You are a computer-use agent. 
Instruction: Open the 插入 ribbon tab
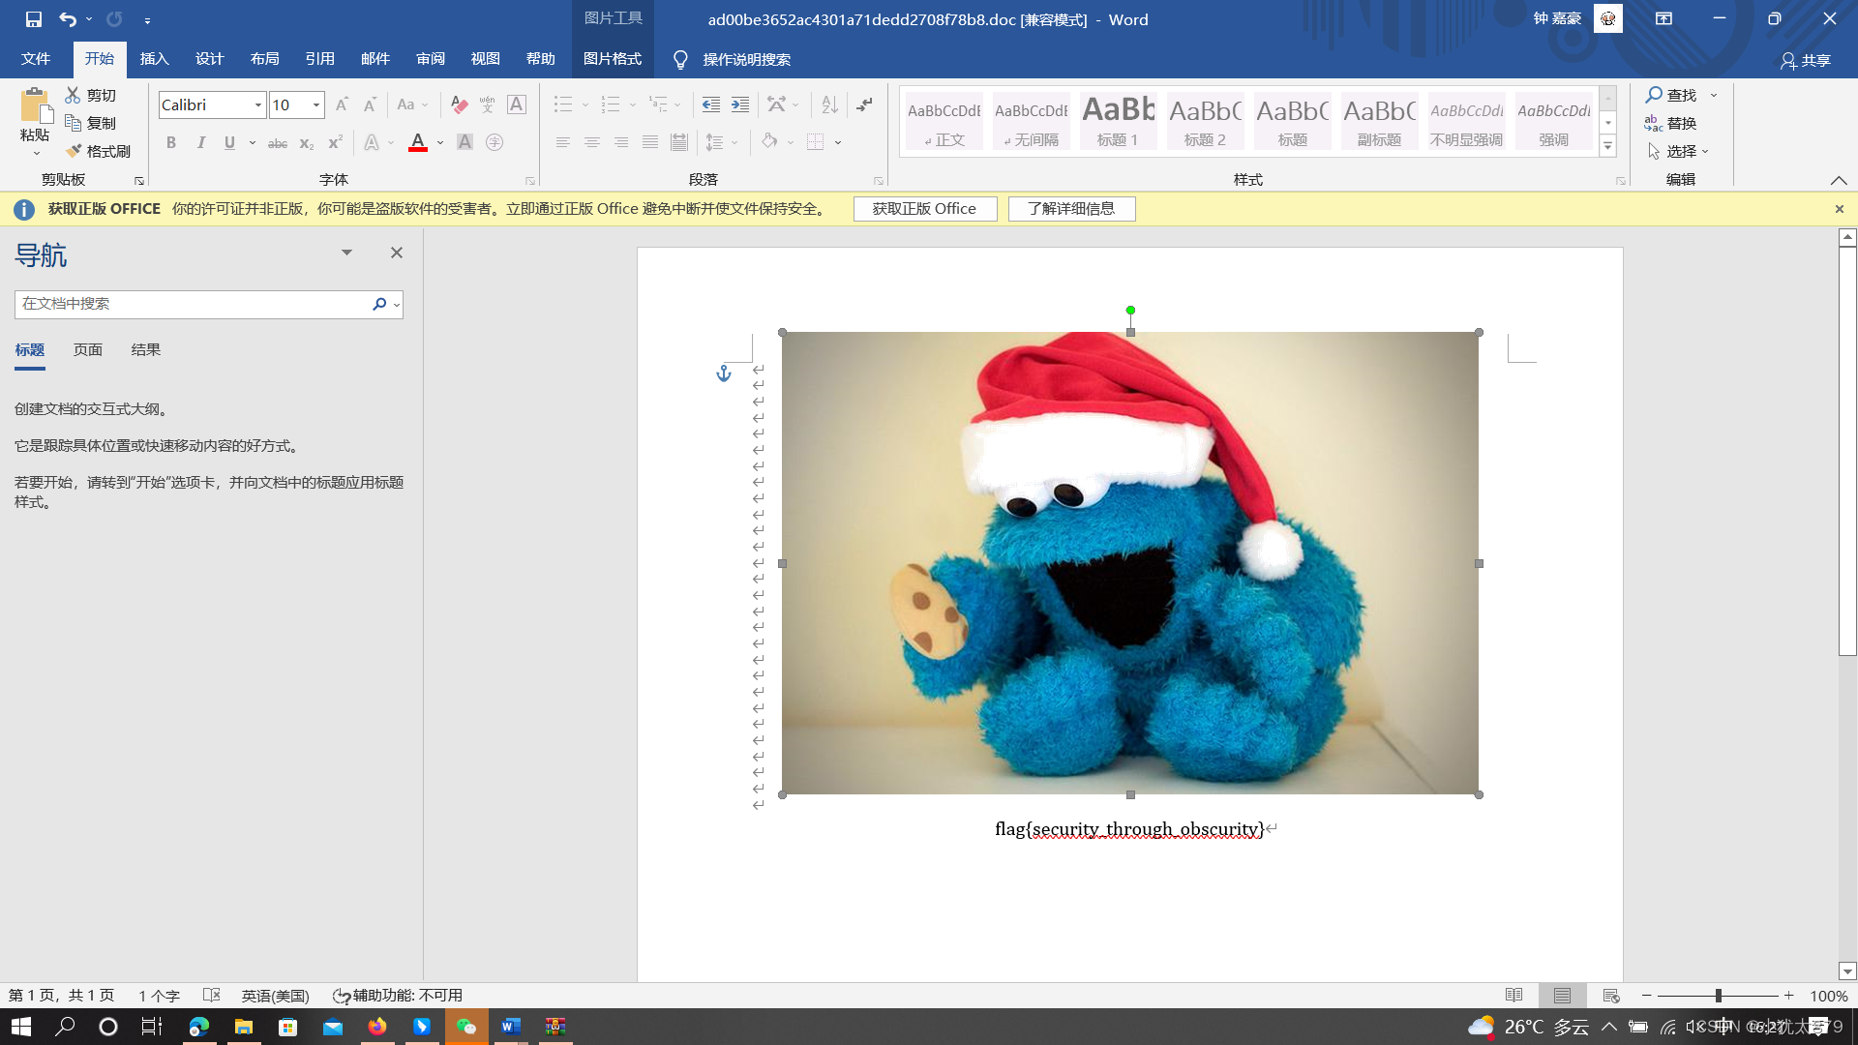[154, 59]
